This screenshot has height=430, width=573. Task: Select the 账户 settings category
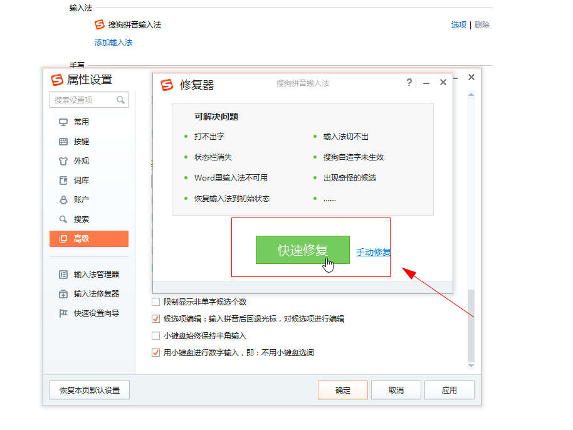(89, 199)
